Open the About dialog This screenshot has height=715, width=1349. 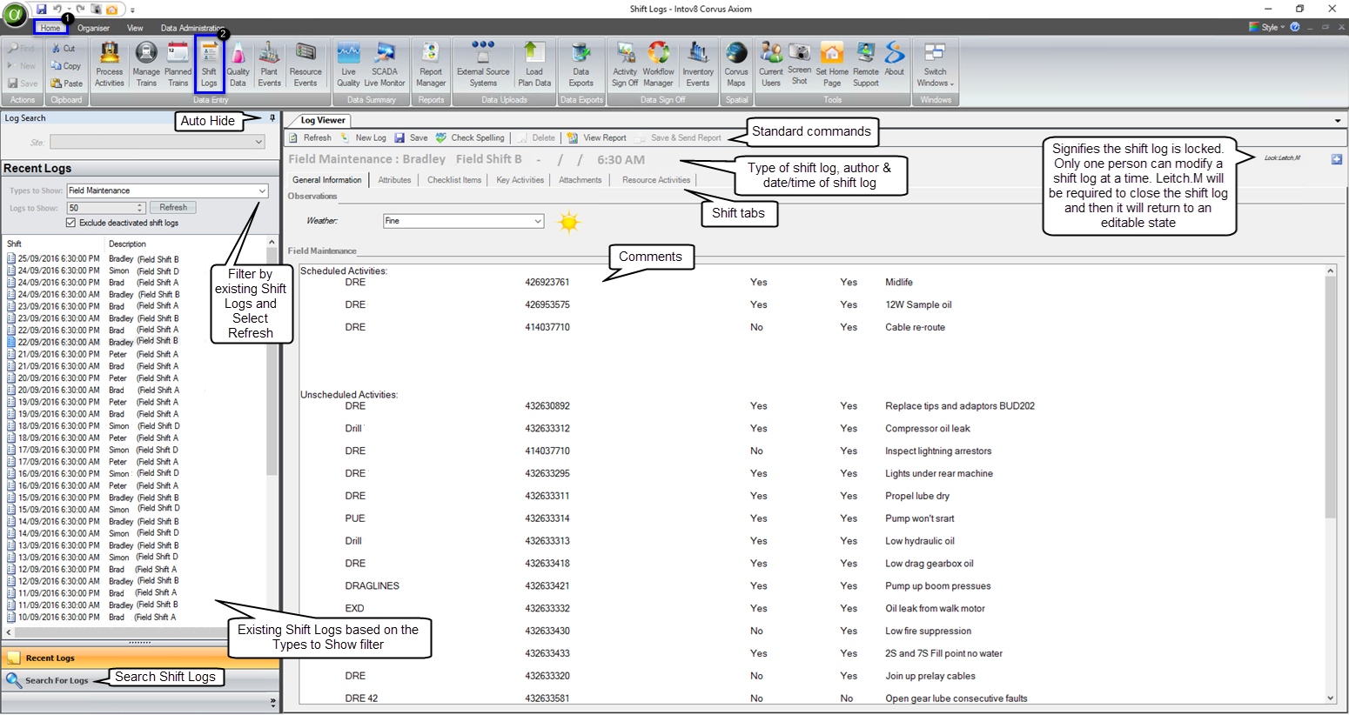895,59
